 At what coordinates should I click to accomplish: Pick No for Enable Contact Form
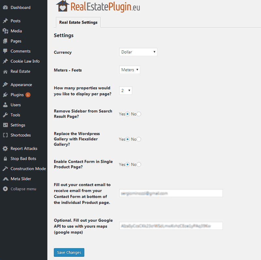click(139, 165)
